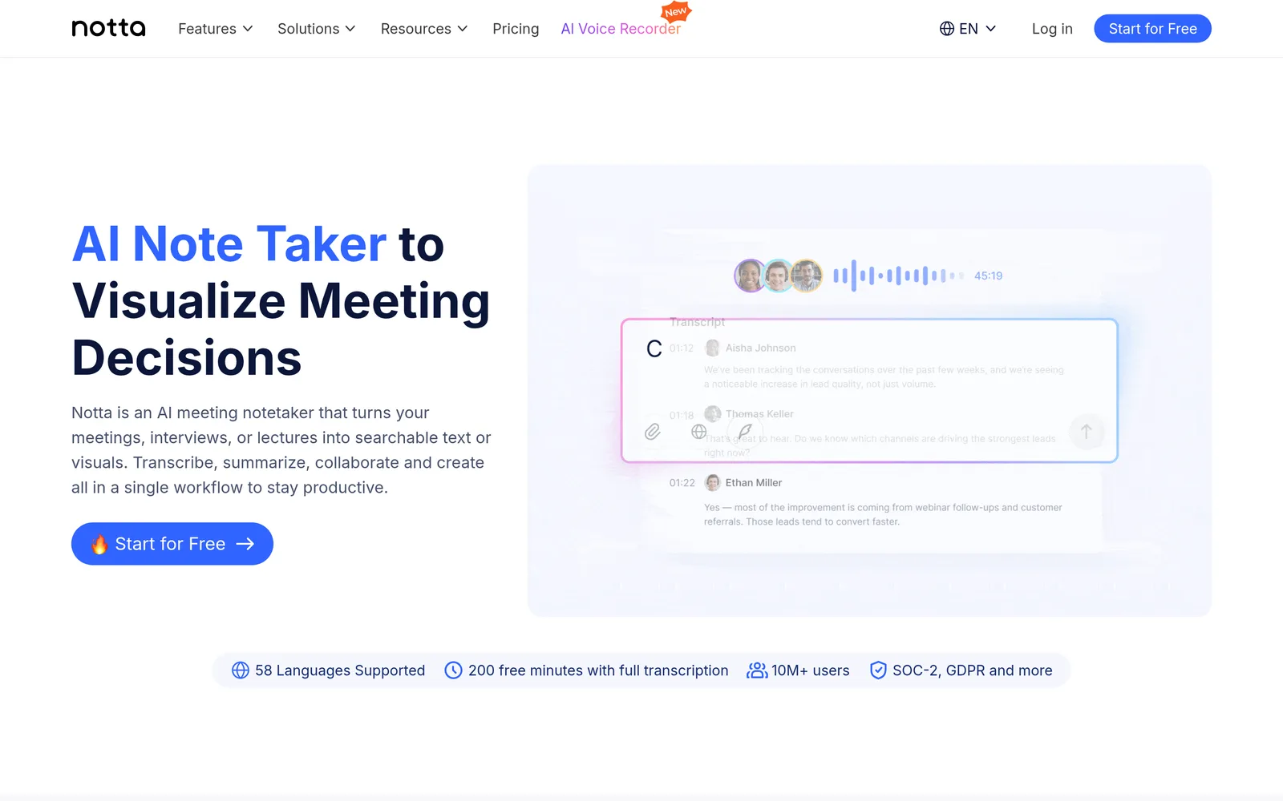Image resolution: width=1283 pixels, height=801 pixels.
Task: Click the 45:19 recording time
Action: point(988,276)
